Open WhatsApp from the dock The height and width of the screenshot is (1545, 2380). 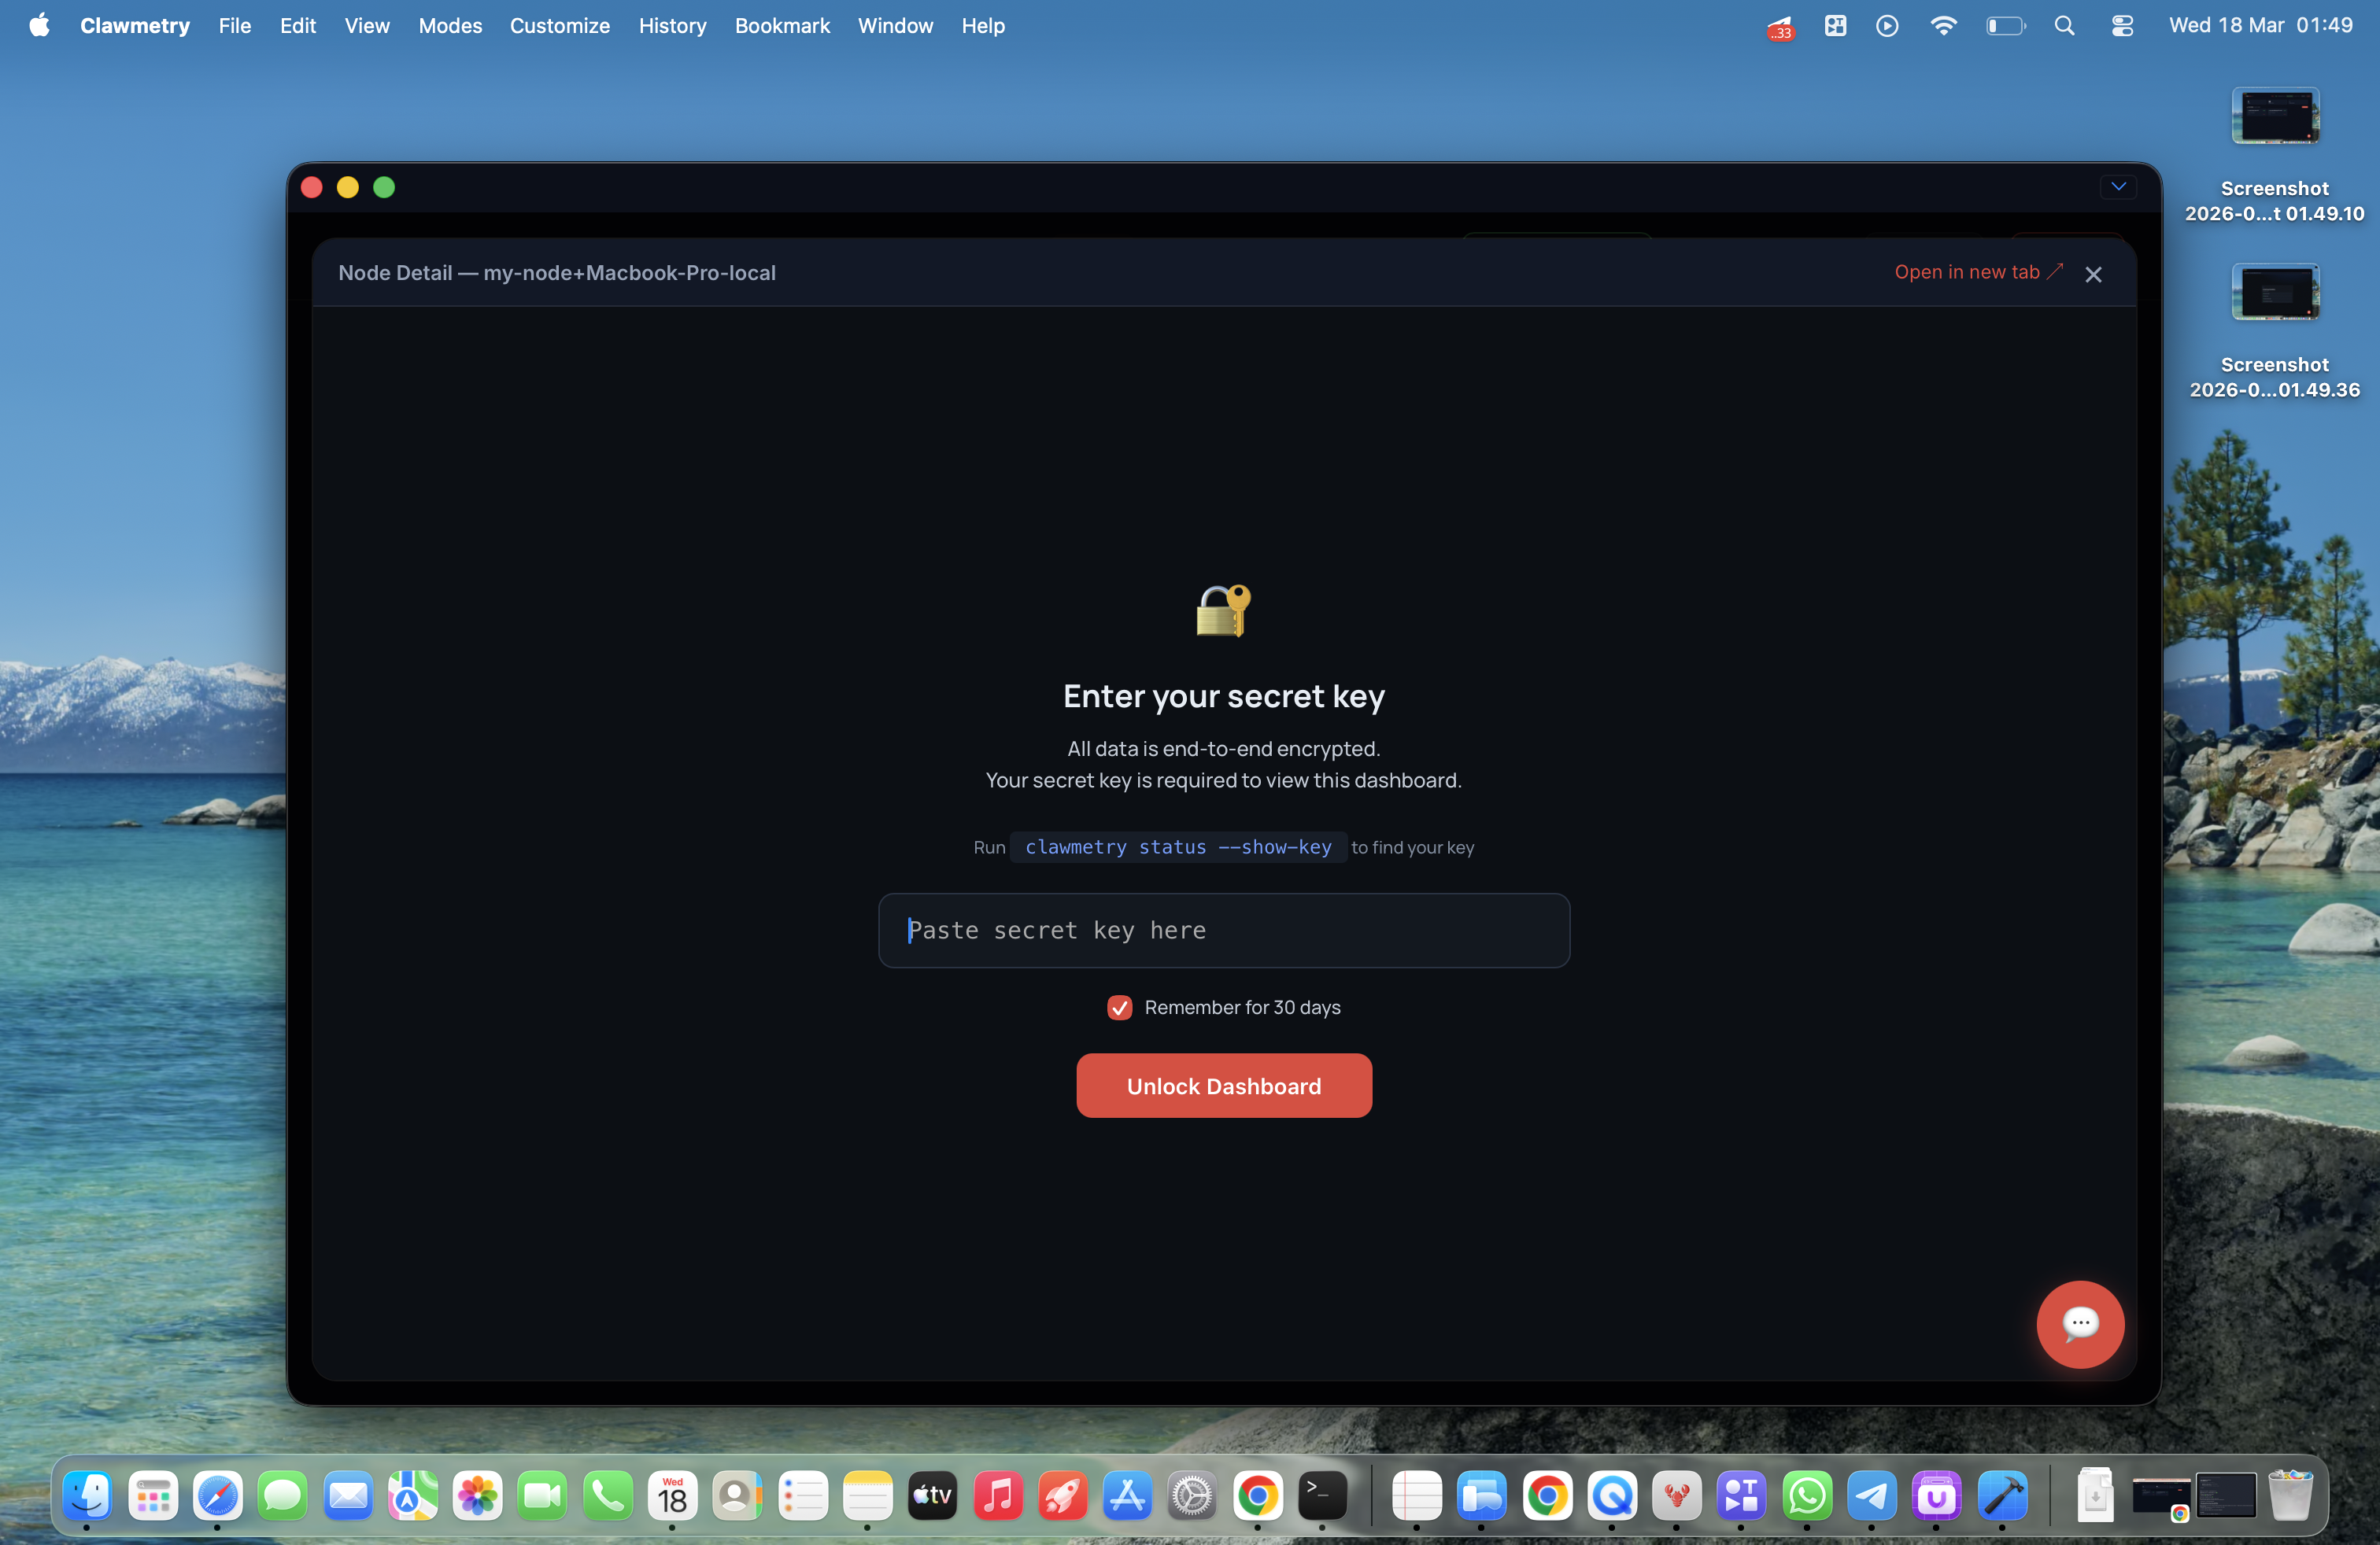[x=1806, y=1495]
